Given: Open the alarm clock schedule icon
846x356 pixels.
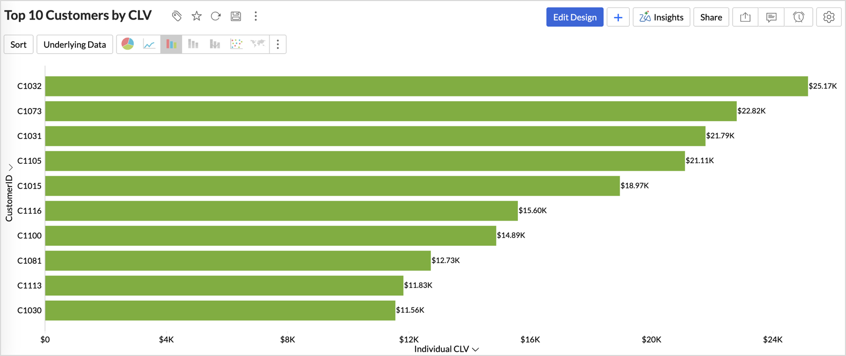Looking at the screenshot, I should click(x=799, y=17).
